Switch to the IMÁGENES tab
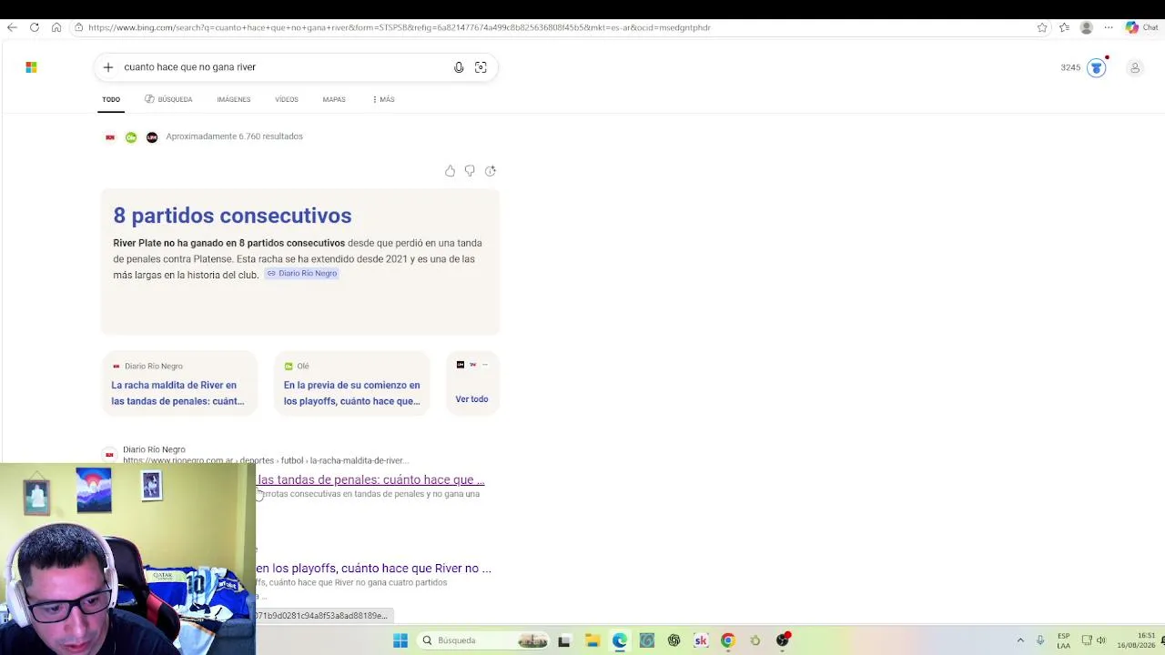 pos(234,99)
